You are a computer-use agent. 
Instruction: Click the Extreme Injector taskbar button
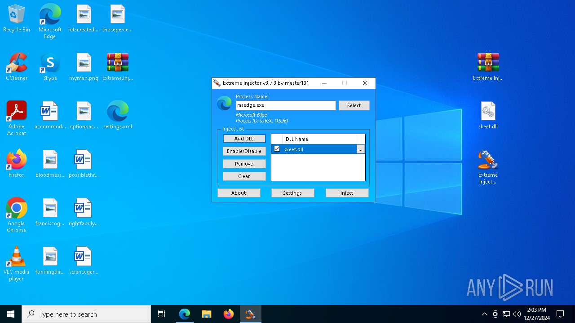pyautogui.click(x=250, y=314)
